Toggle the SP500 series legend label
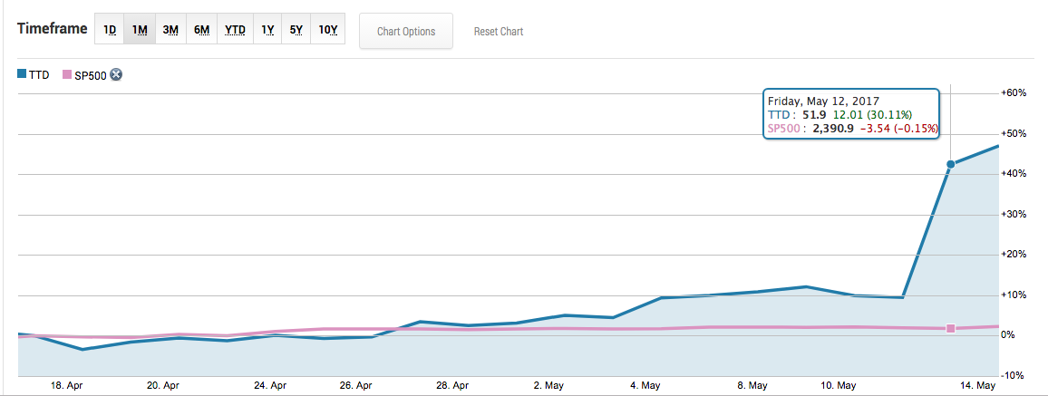 pyautogui.click(x=90, y=75)
